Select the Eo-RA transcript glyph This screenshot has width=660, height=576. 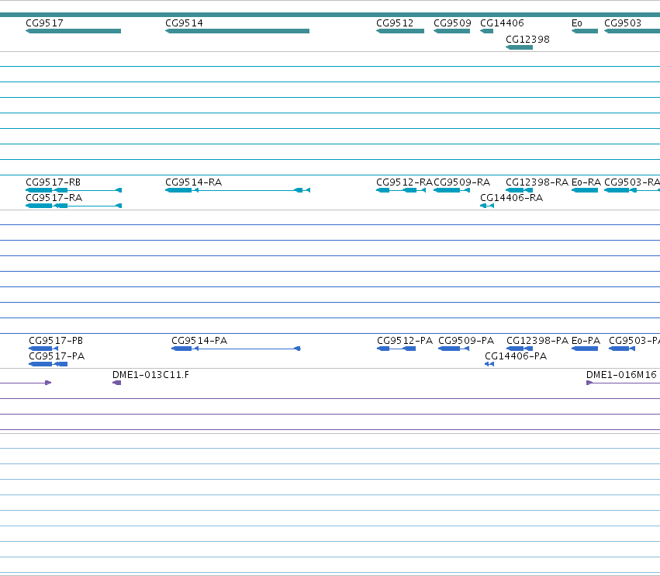click(x=585, y=190)
